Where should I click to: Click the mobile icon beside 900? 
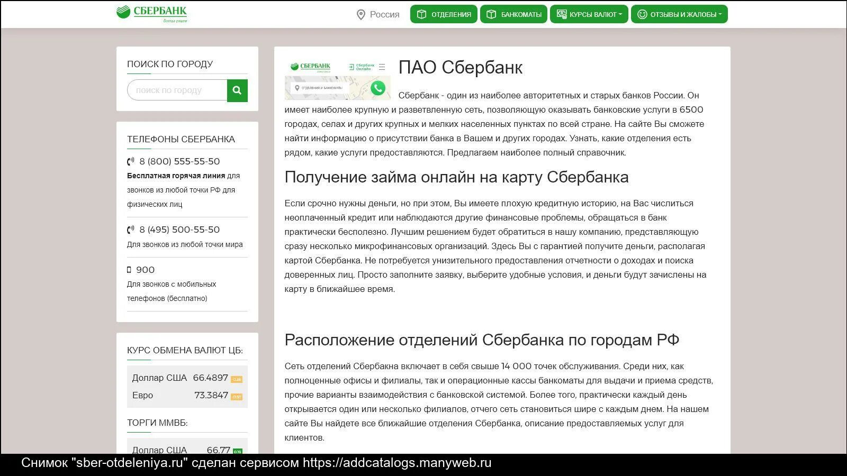pos(129,270)
